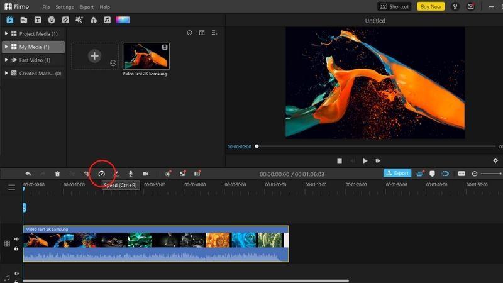Open the File menu
The image size is (503, 283).
[x=46, y=7]
